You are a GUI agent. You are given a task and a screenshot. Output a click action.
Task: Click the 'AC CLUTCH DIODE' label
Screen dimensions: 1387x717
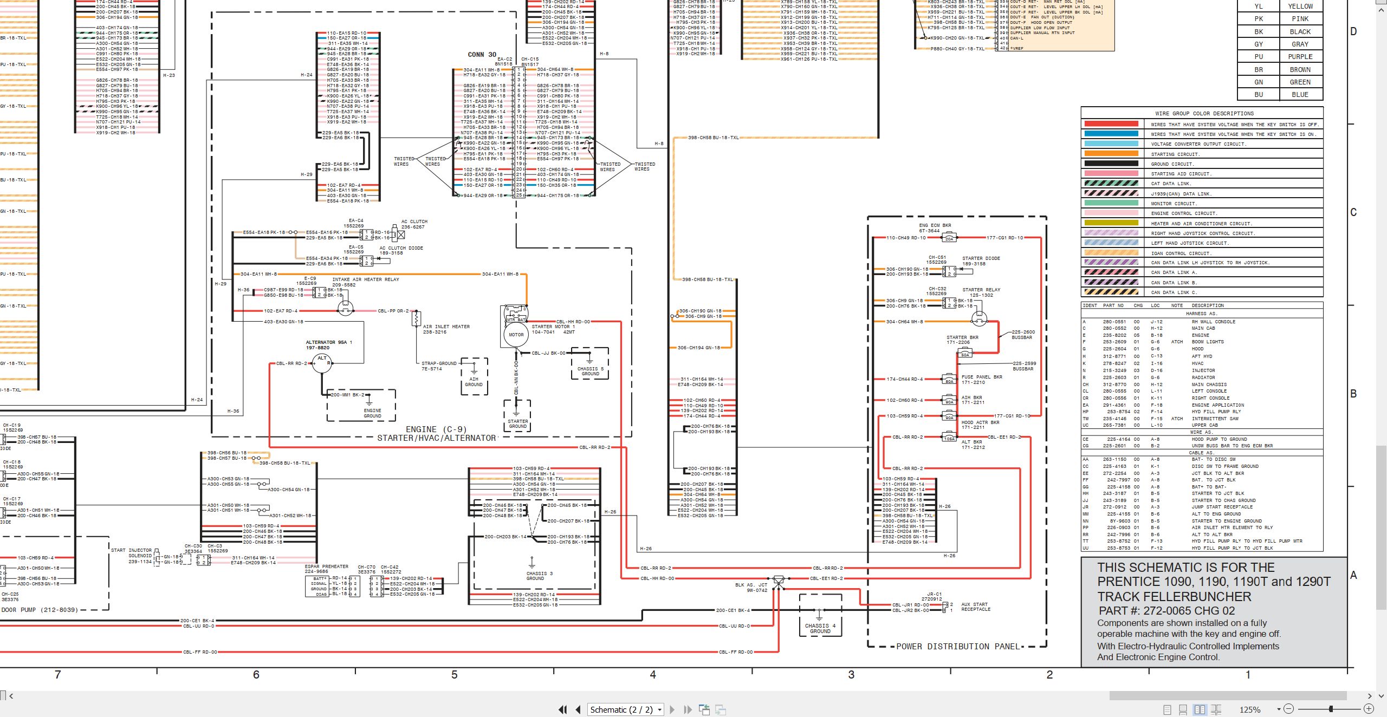[401, 248]
